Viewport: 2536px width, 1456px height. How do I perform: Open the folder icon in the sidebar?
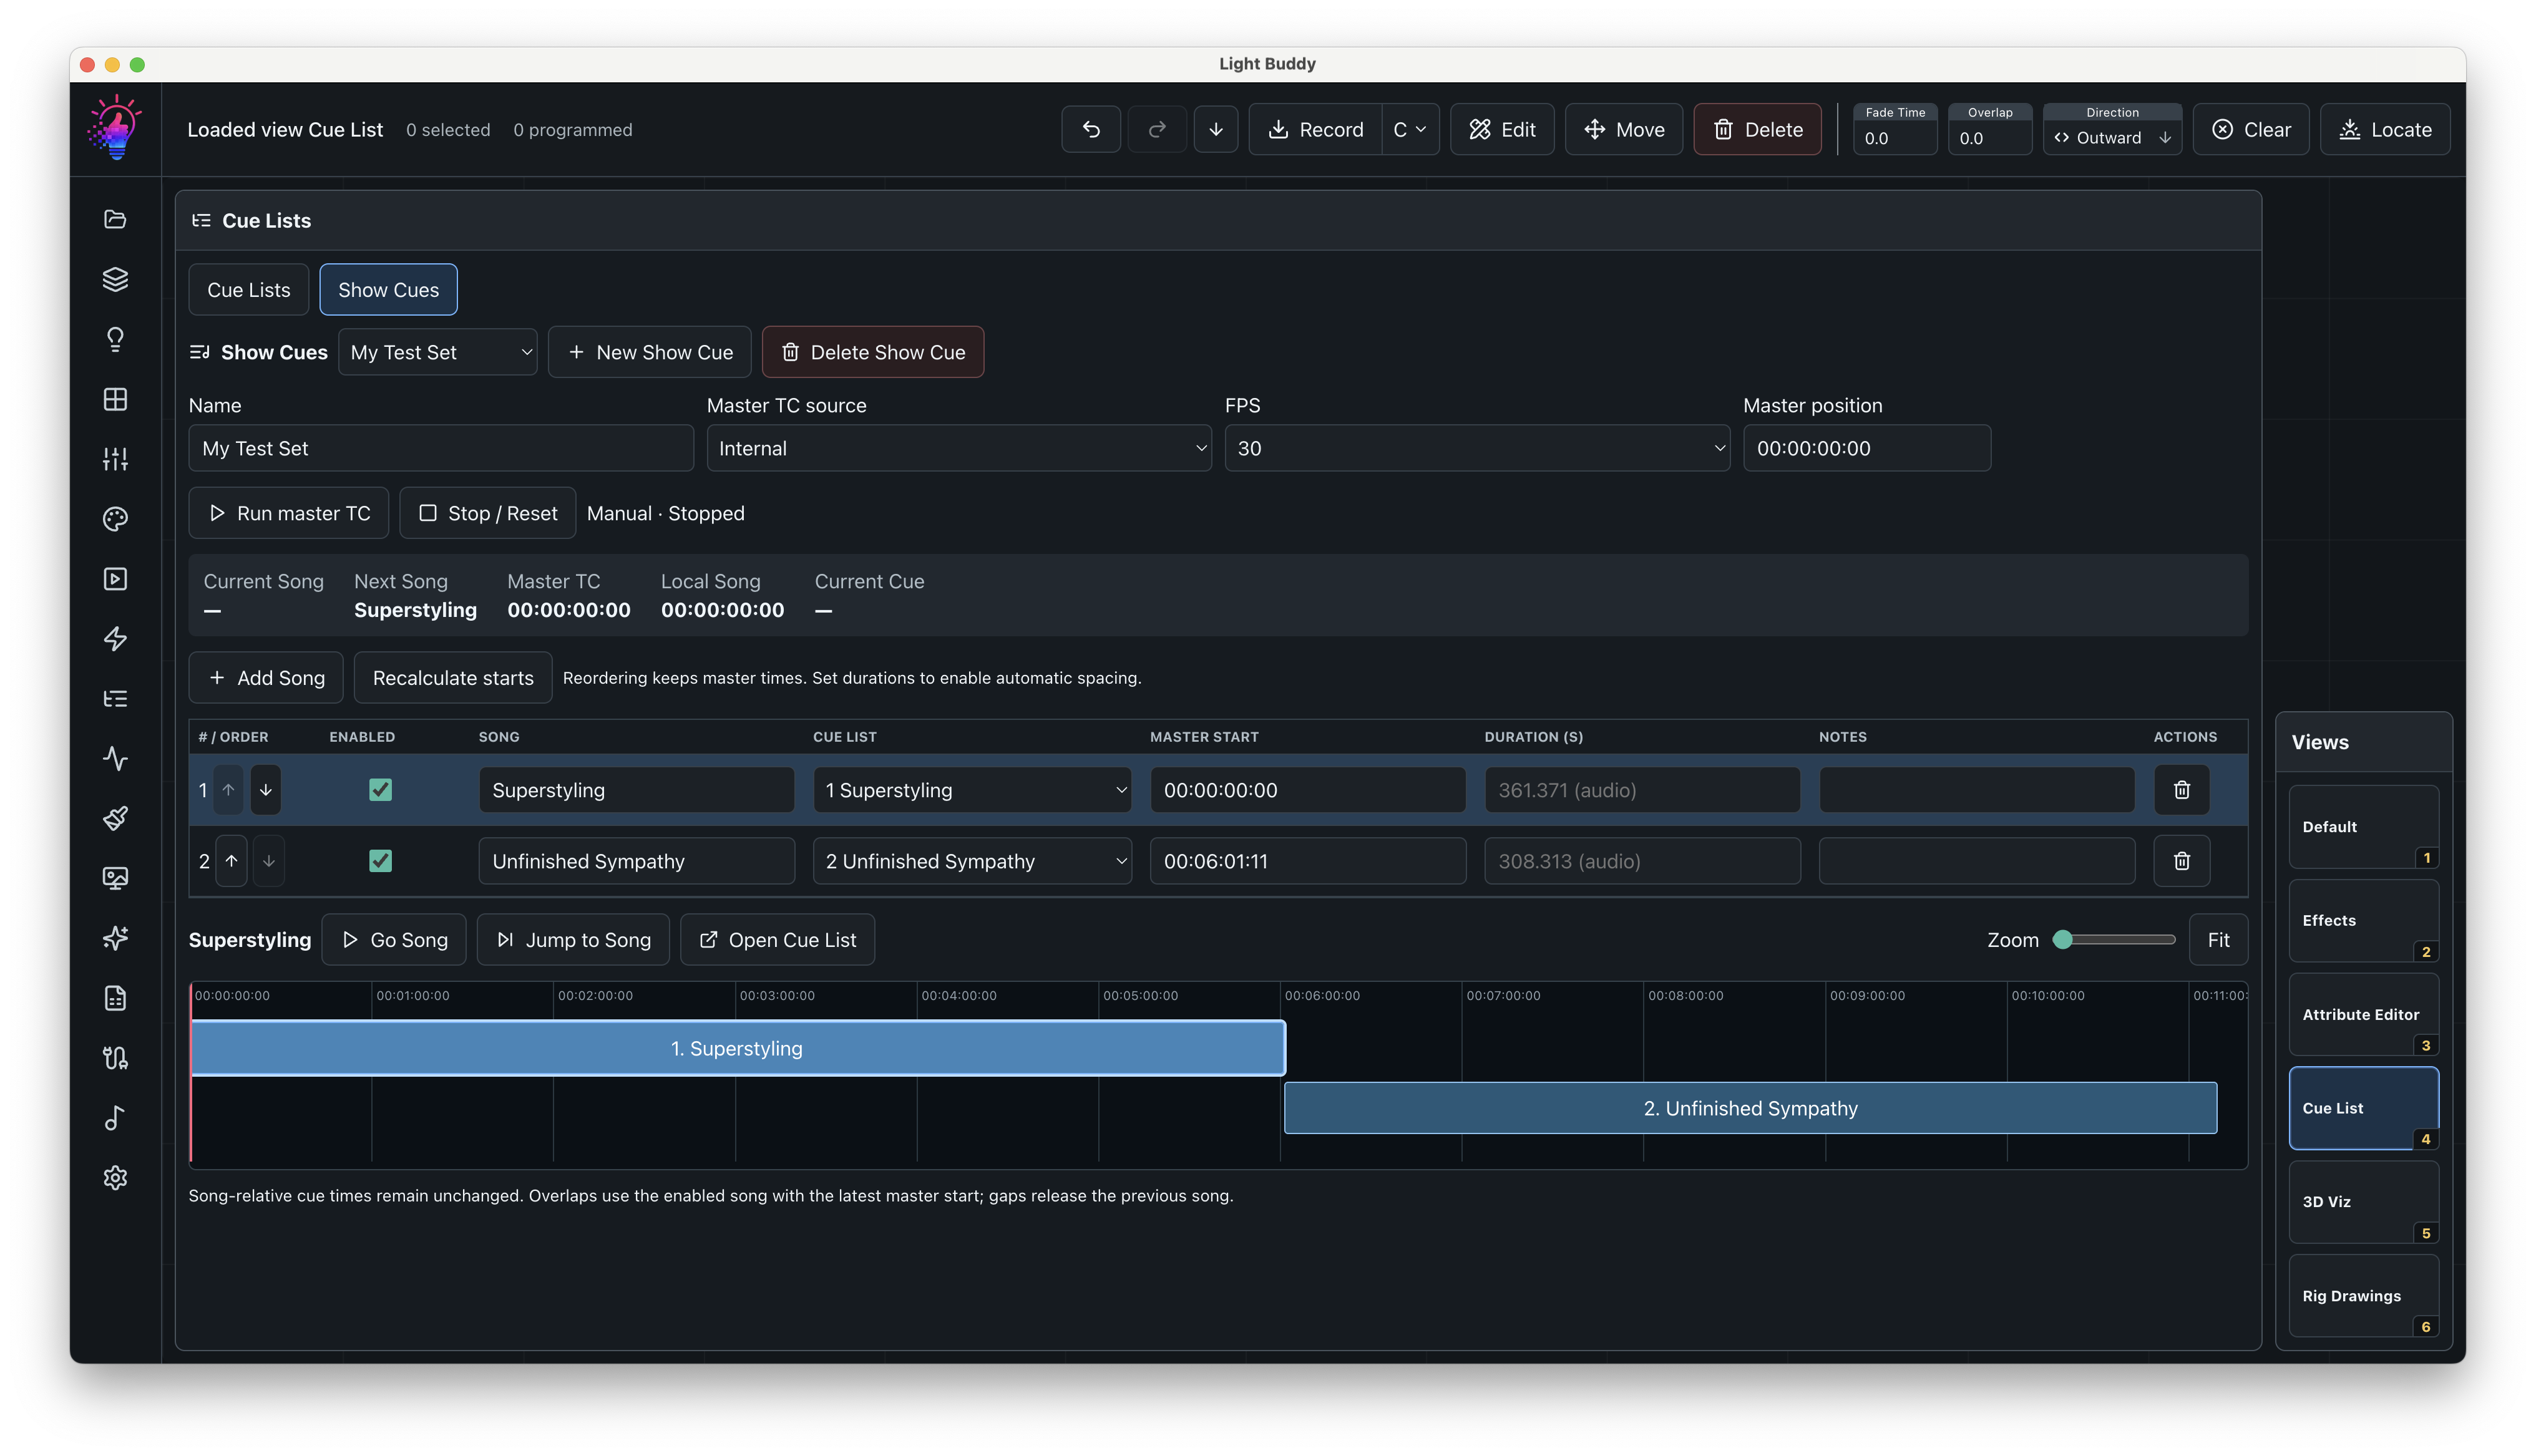115,219
